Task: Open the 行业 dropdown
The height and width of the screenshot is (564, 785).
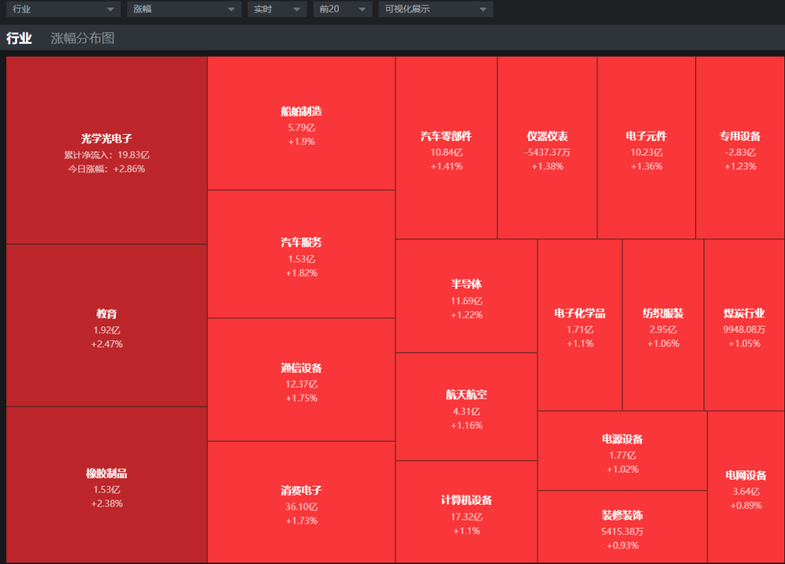Action: [x=63, y=9]
